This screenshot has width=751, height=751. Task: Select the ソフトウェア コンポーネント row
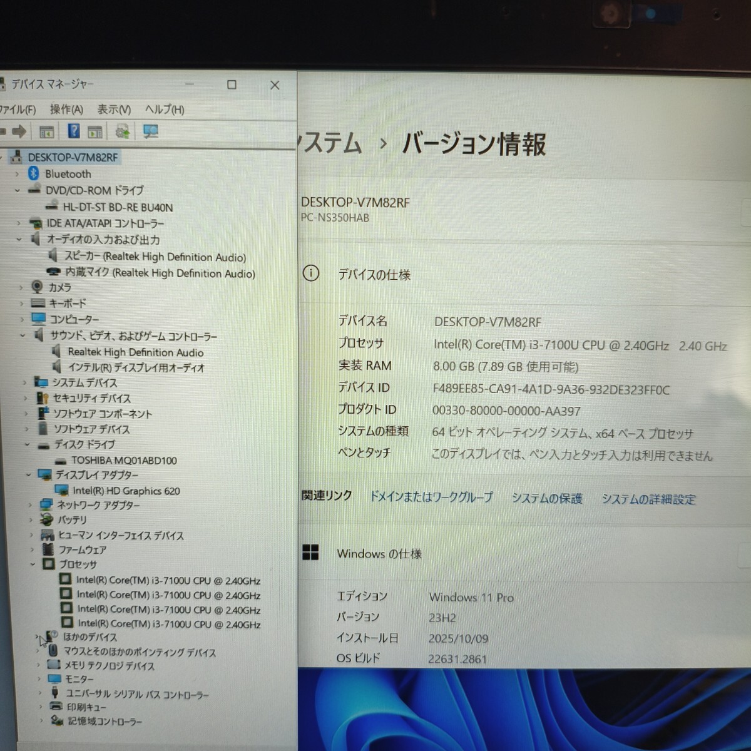coord(103,414)
